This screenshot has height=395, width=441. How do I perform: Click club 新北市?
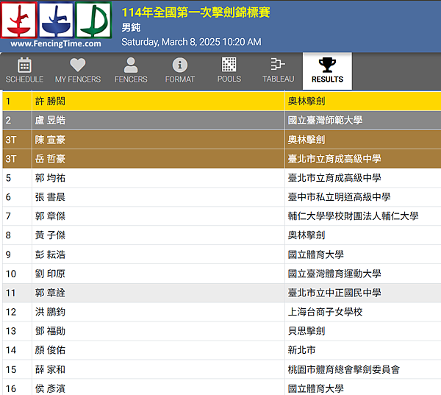pyautogui.click(x=301, y=350)
